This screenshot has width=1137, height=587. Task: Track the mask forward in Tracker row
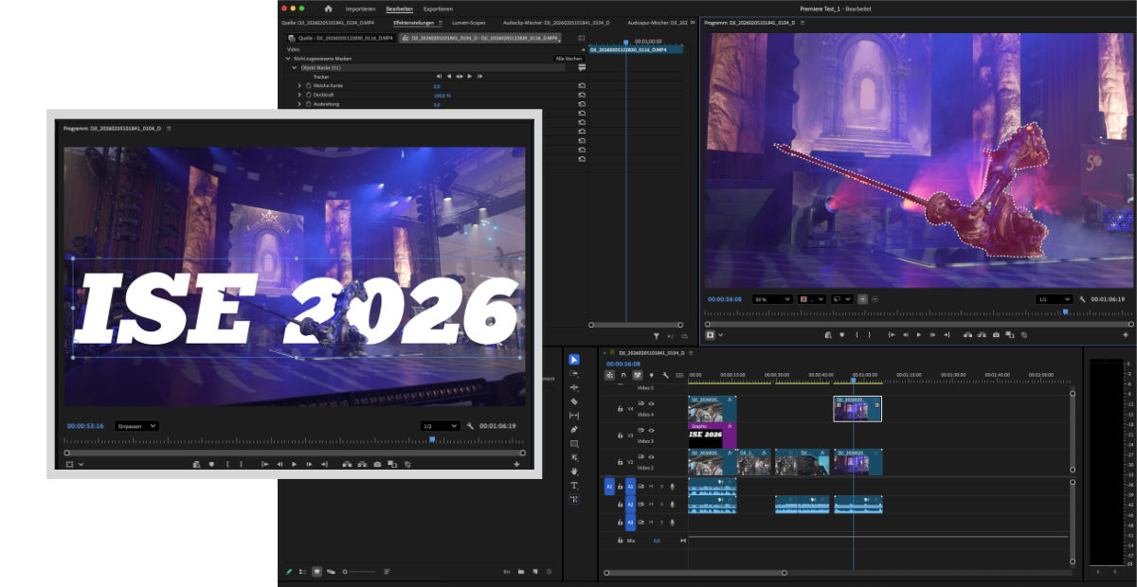[470, 76]
